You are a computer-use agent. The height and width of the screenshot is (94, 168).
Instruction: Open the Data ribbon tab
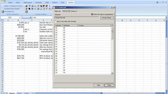pos(47,2)
